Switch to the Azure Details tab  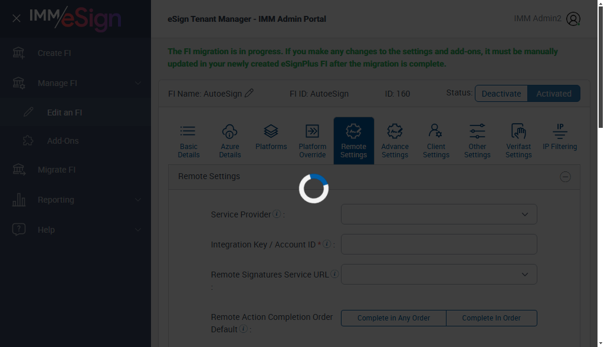(229, 141)
